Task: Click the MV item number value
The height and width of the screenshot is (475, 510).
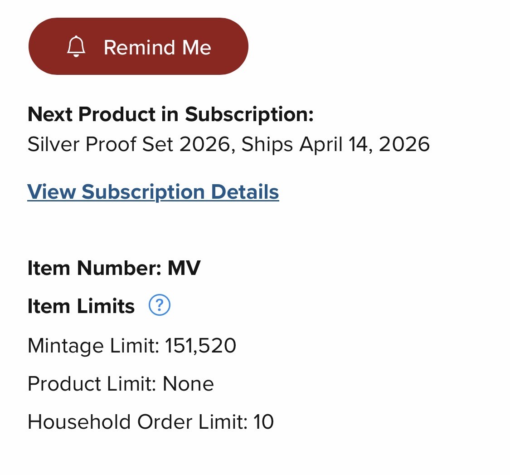Action: tap(184, 268)
